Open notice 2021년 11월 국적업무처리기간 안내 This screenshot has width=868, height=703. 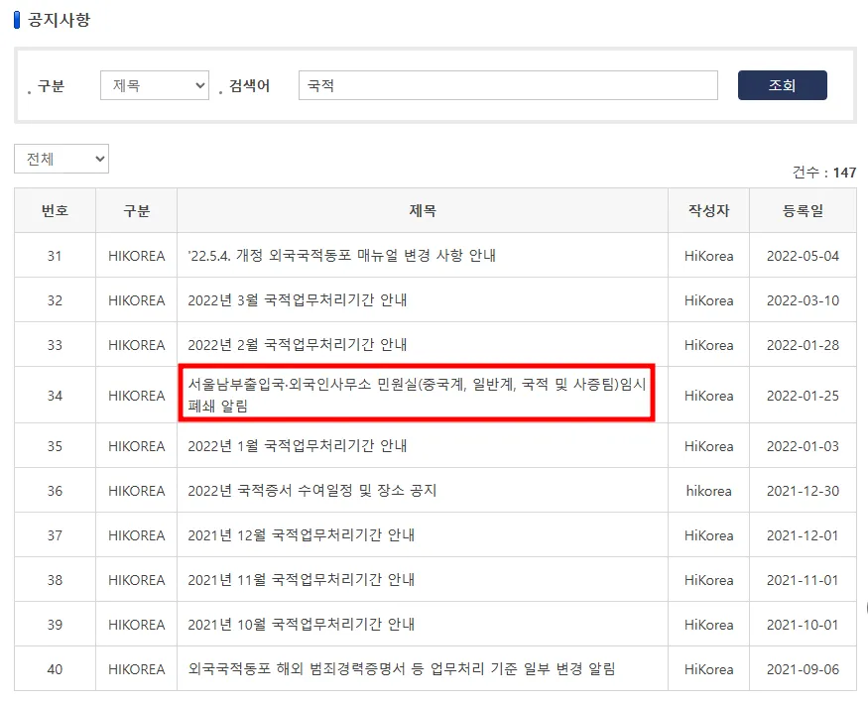[x=302, y=580]
